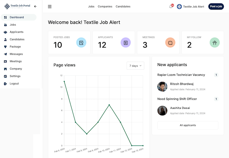
Task: Open Candidates sidebar label
Action: tap(17, 39)
